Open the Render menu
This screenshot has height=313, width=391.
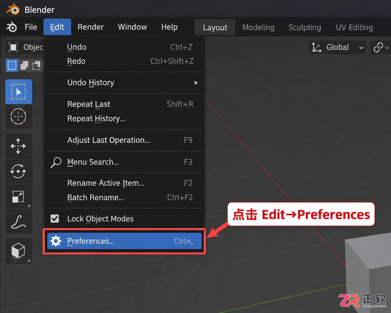tap(91, 27)
